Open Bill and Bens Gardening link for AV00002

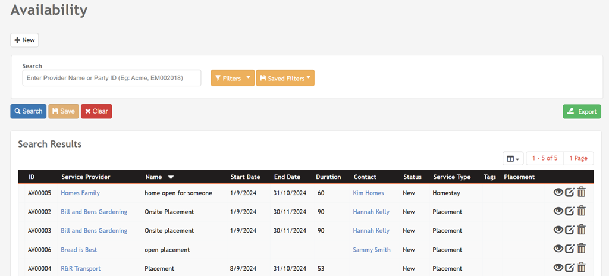tap(94, 212)
